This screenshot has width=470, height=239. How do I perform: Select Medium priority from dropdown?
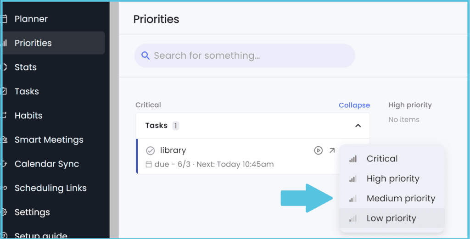point(401,199)
